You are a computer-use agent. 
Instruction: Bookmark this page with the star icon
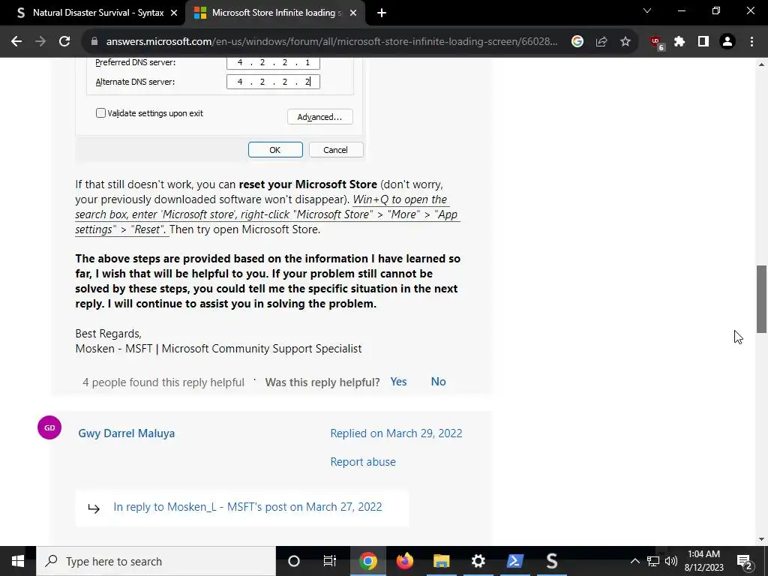(625, 42)
